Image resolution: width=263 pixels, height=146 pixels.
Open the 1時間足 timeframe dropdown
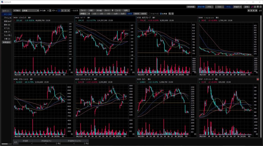(x=85, y=13)
